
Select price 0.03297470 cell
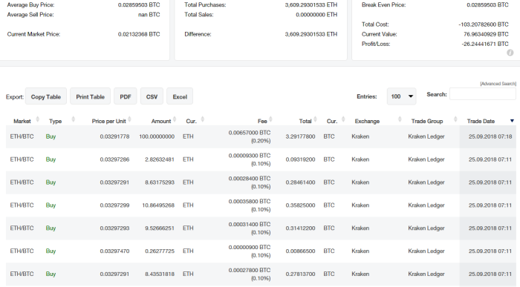coord(114,251)
